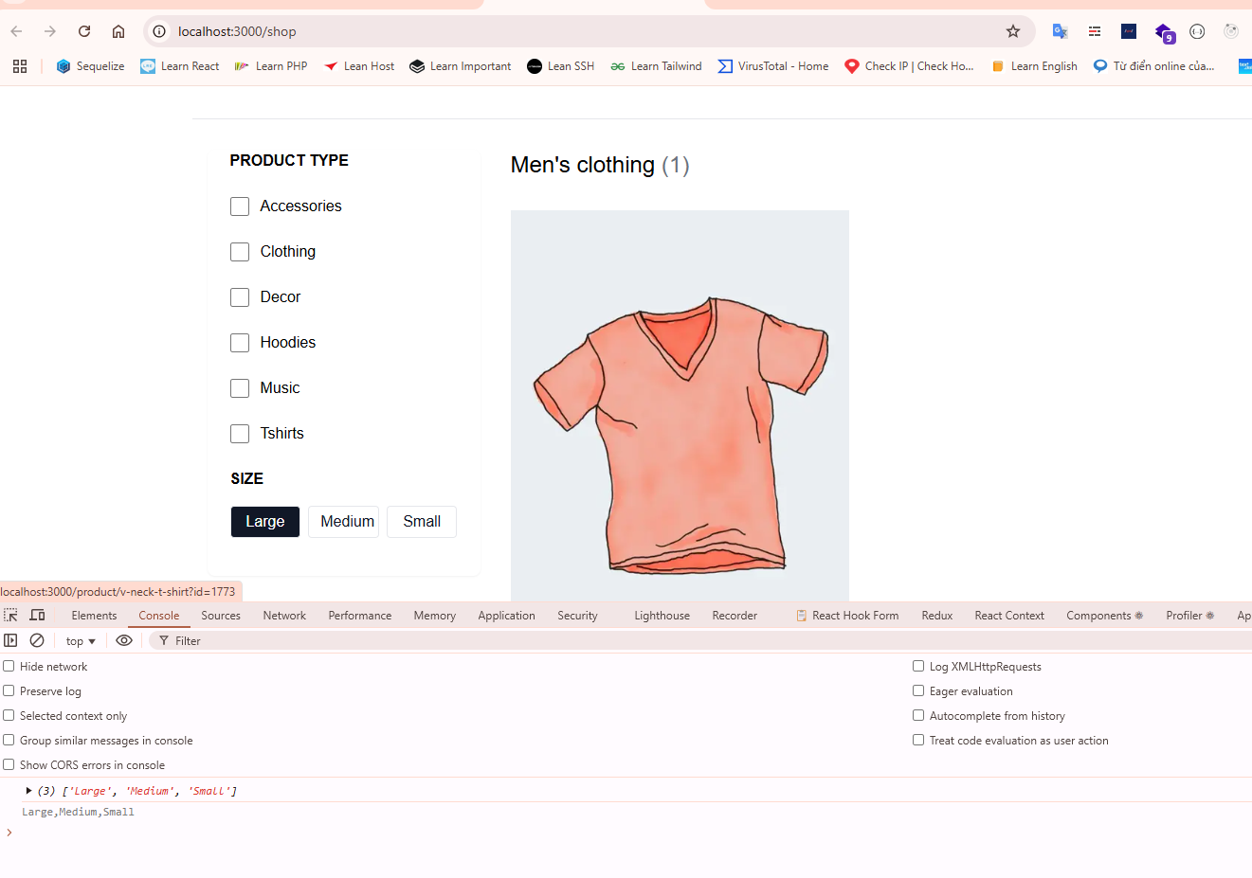Check the Accessories product type checkbox

point(240,206)
